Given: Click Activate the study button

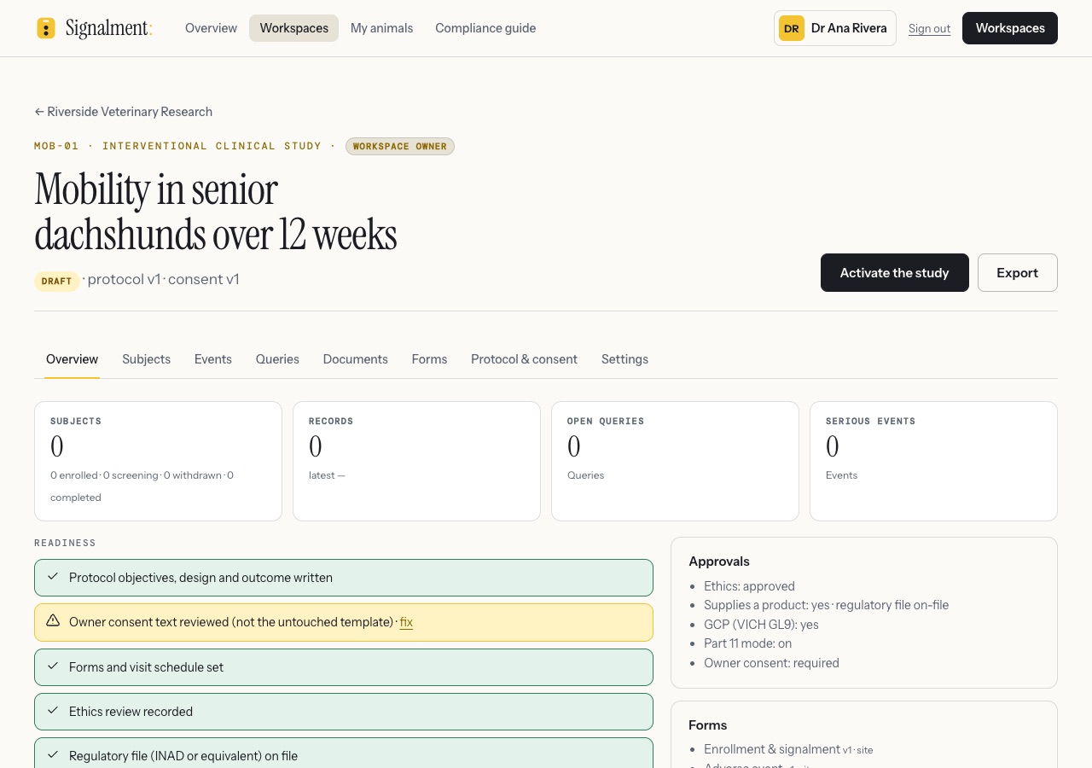Looking at the screenshot, I should click(894, 273).
